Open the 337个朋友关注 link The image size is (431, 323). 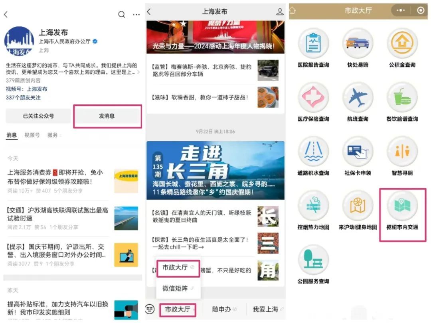23,98
